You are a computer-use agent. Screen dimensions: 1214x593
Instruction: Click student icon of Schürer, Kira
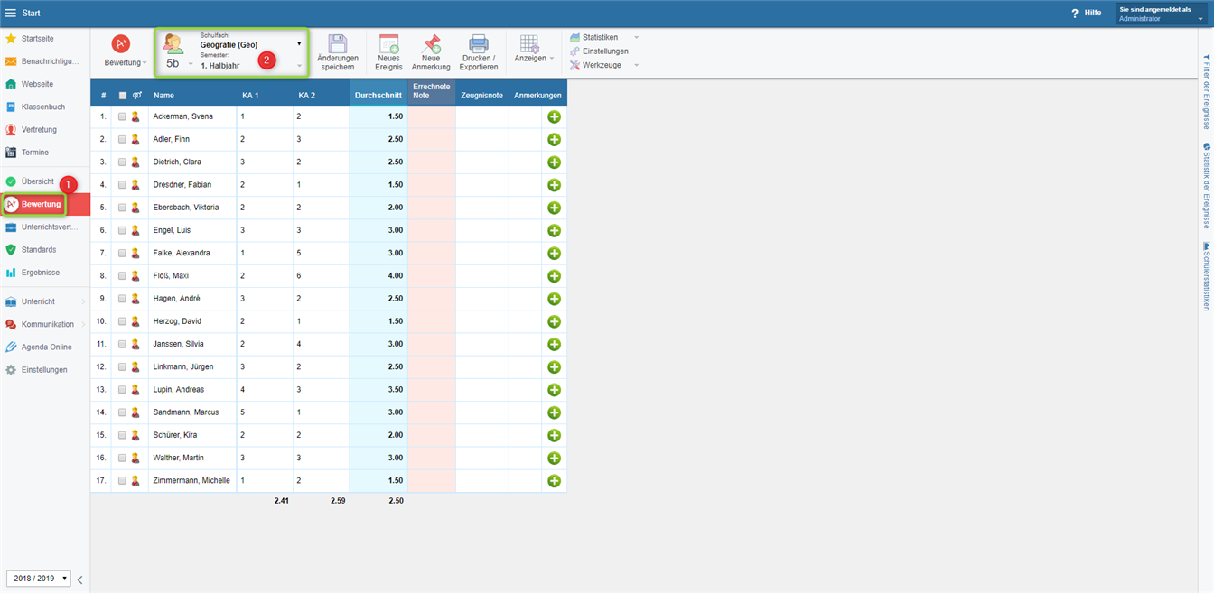point(135,435)
